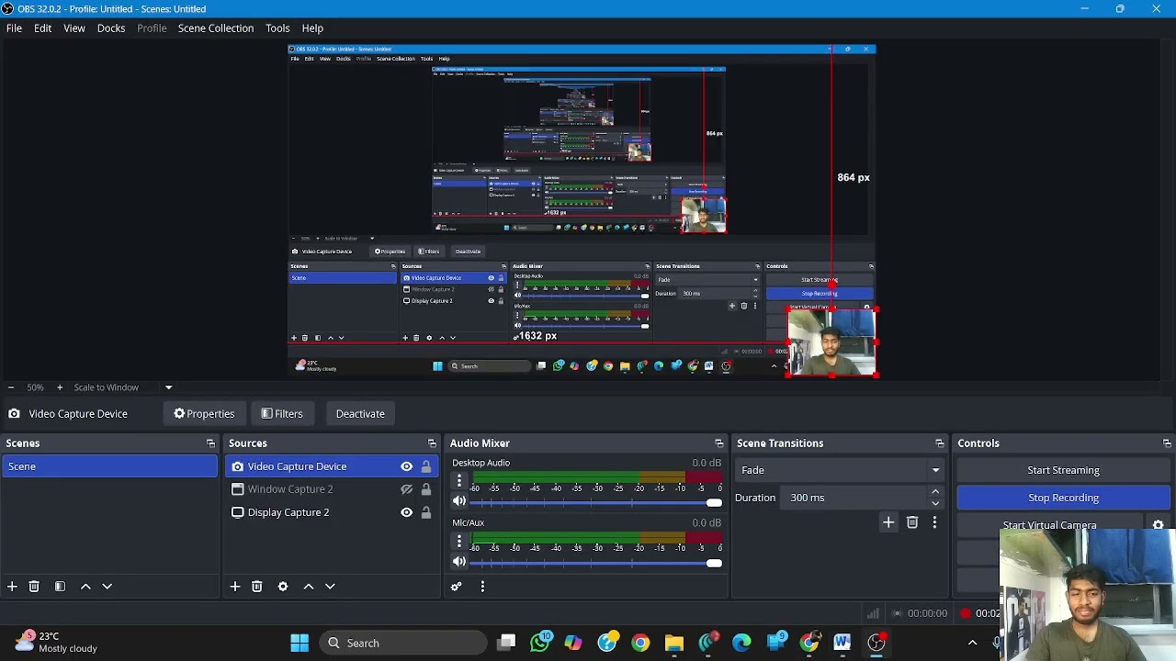Delete the selected source with the trash icon
The width and height of the screenshot is (1176, 661).
point(257,587)
